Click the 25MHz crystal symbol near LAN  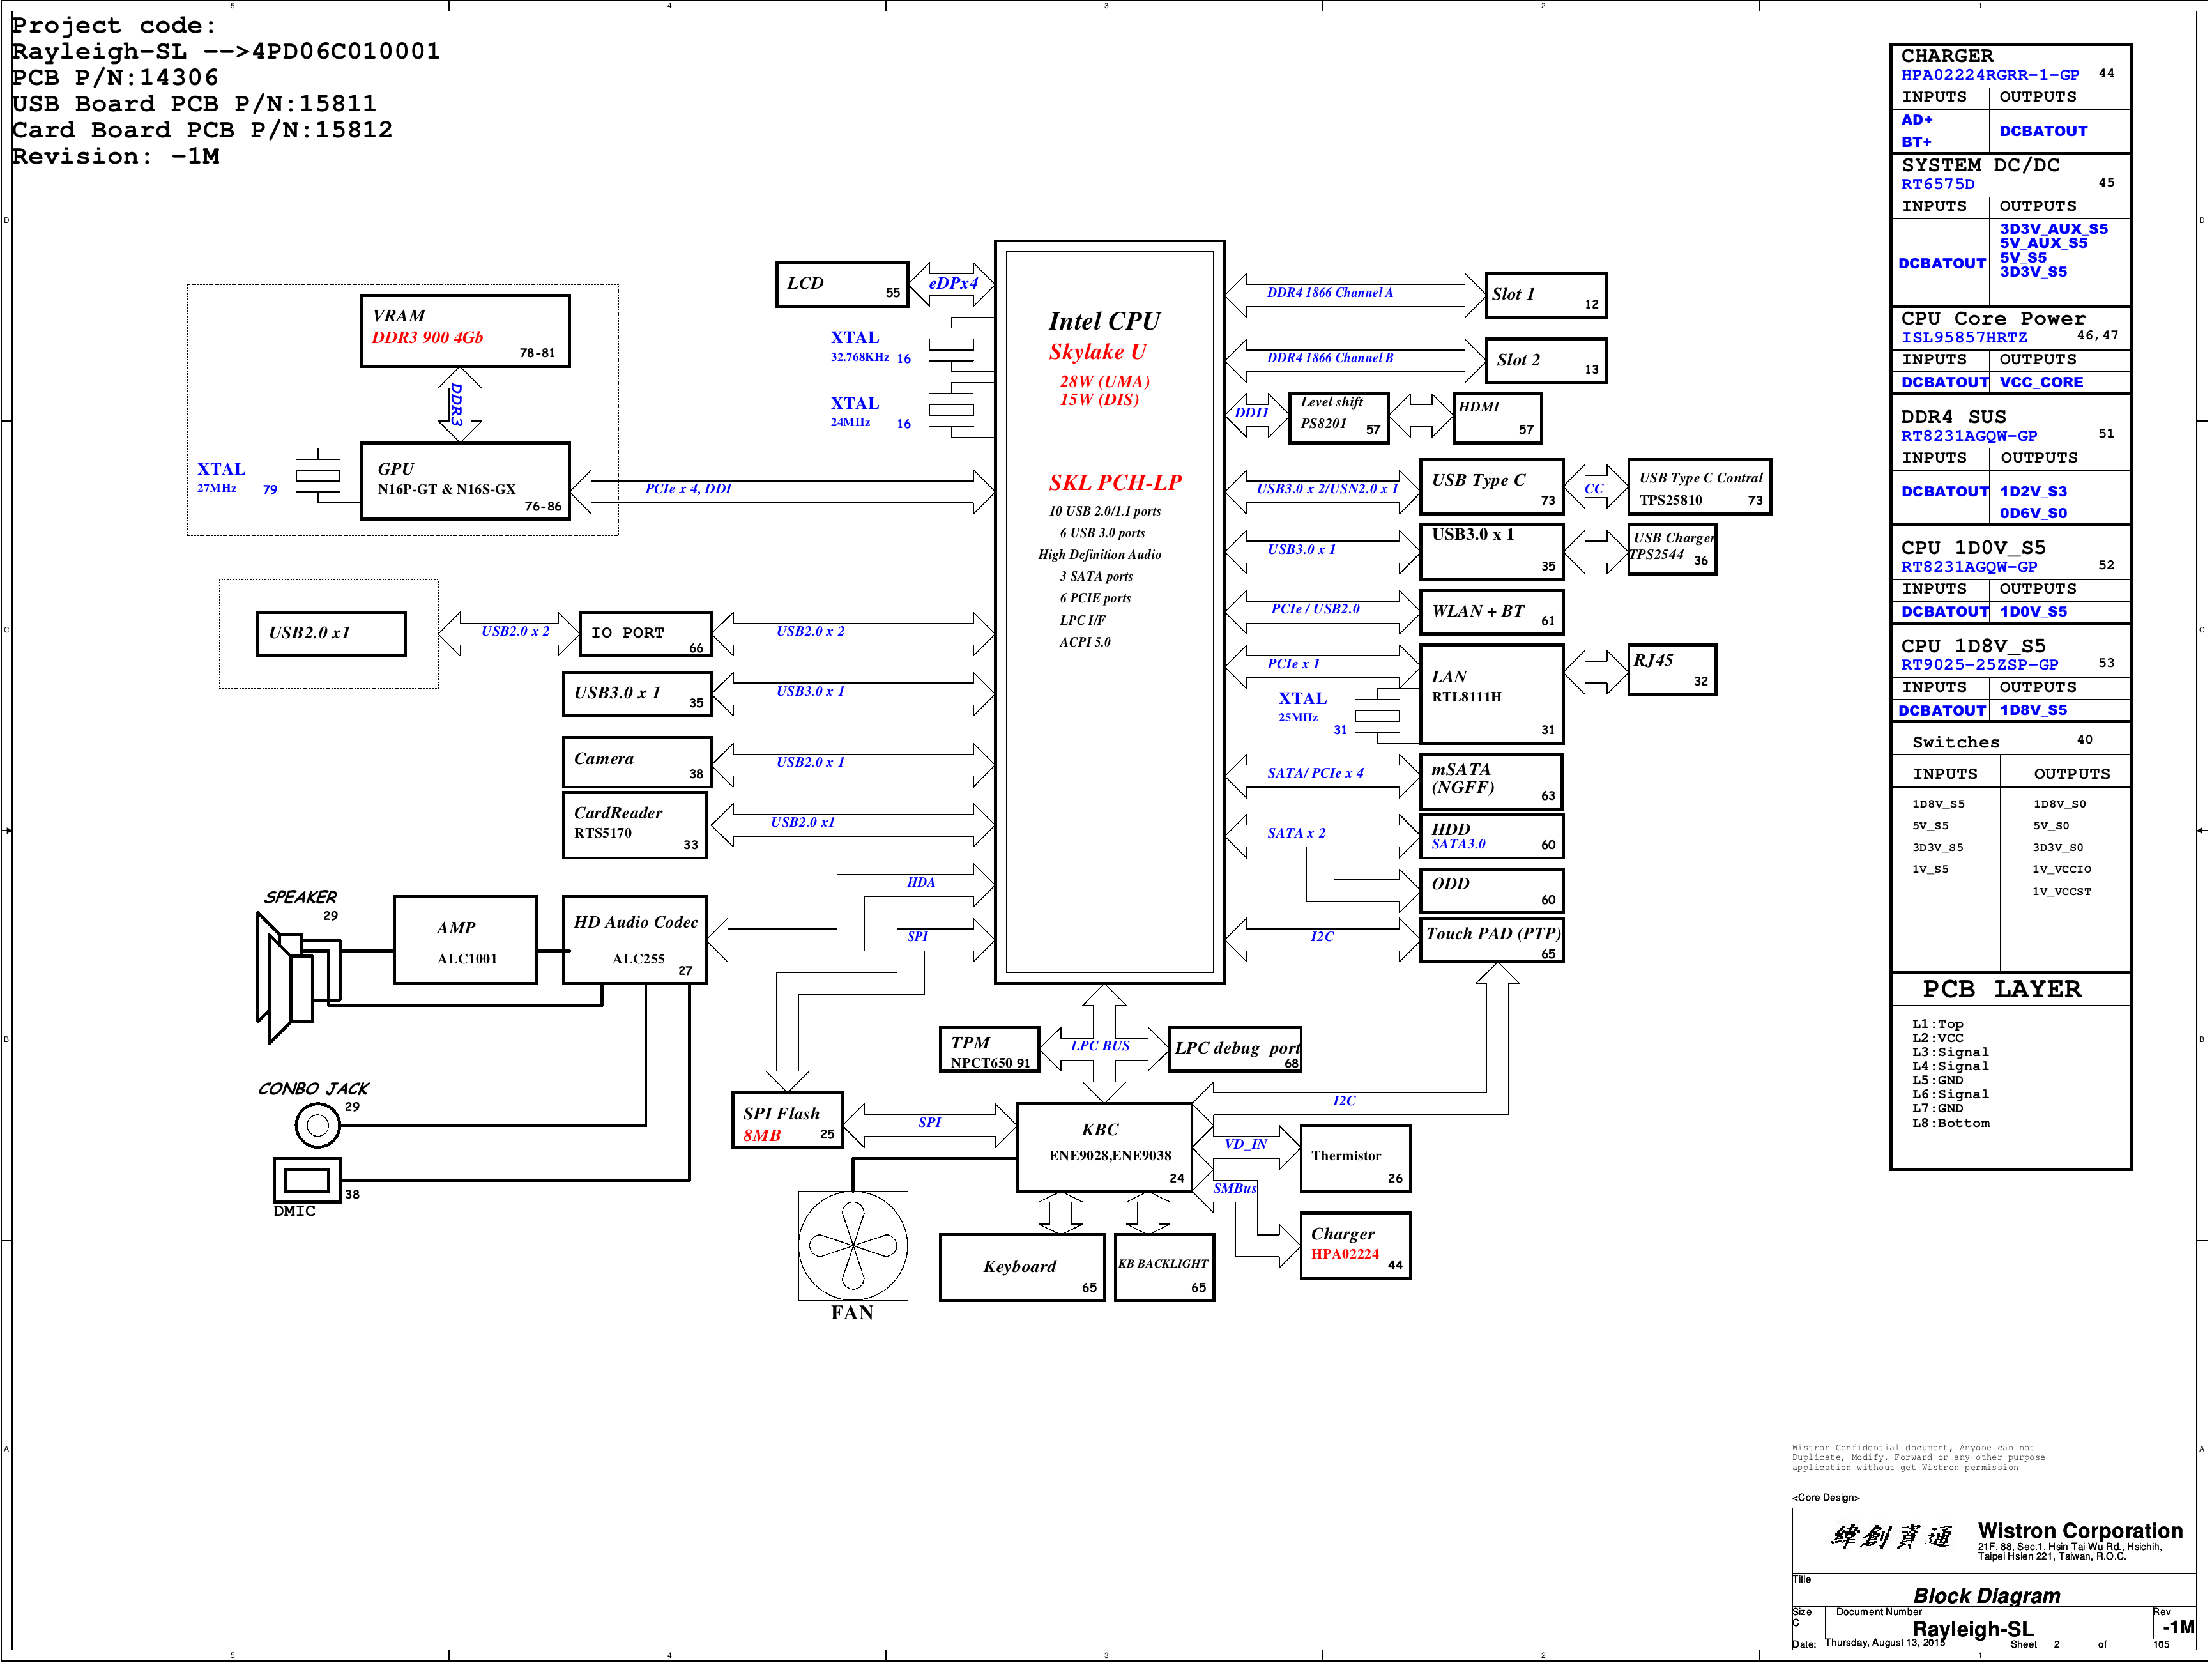1377,715
